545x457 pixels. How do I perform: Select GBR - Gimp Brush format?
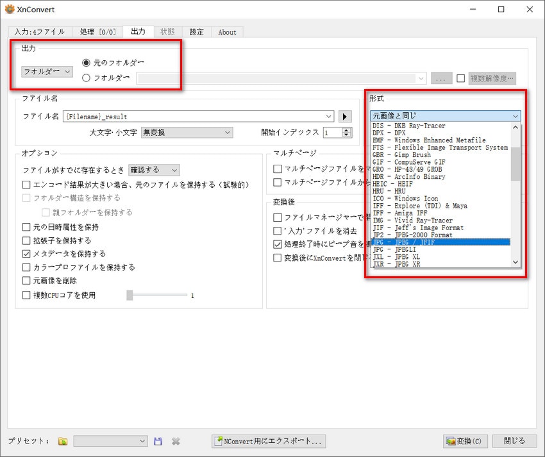pos(441,154)
